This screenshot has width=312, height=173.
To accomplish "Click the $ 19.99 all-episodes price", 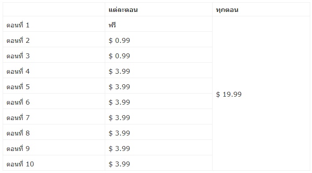I will (228, 94).
